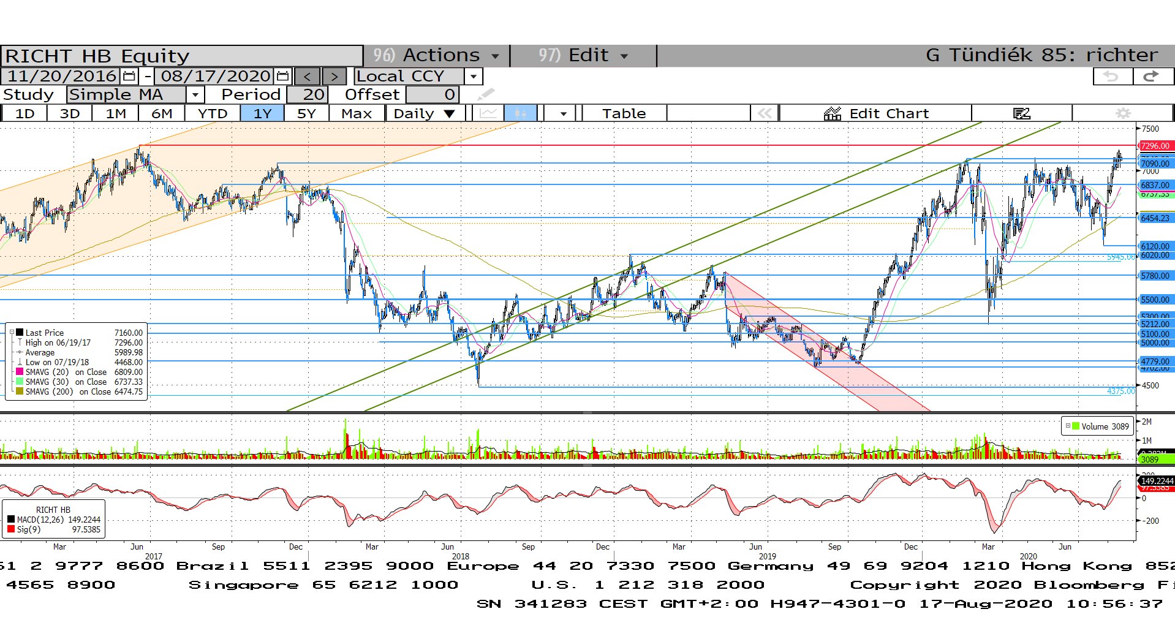Click the Sig(9) red legend swatch
Viewport: 1175px width, 628px height.
pos(11,529)
